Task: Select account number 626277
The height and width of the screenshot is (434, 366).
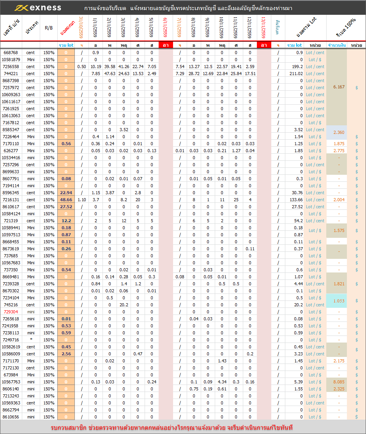Action: [11, 151]
